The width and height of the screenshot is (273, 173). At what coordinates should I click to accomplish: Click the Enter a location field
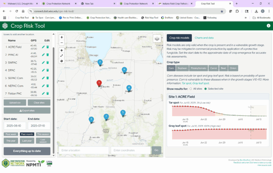coord(84,150)
